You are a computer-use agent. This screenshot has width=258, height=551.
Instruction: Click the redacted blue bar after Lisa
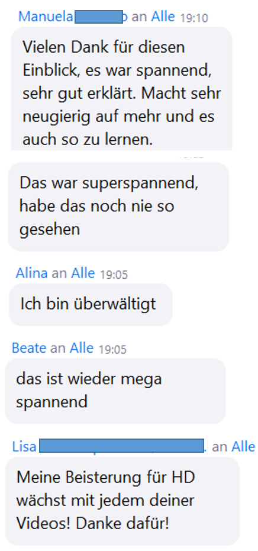click(122, 446)
